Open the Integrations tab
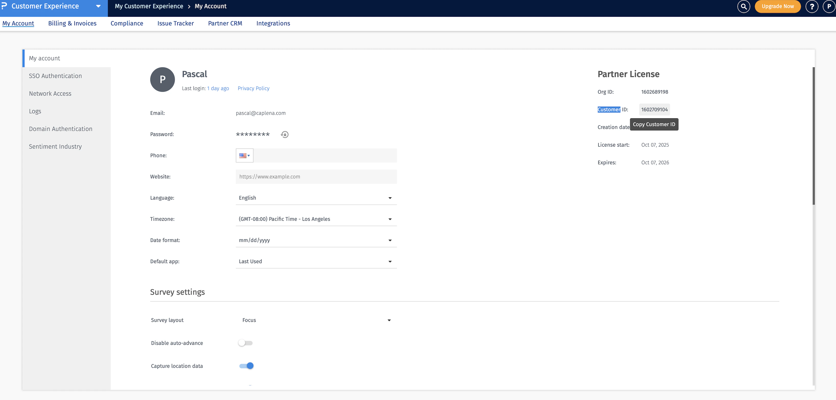The image size is (836, 400). (x=273, y=23)
